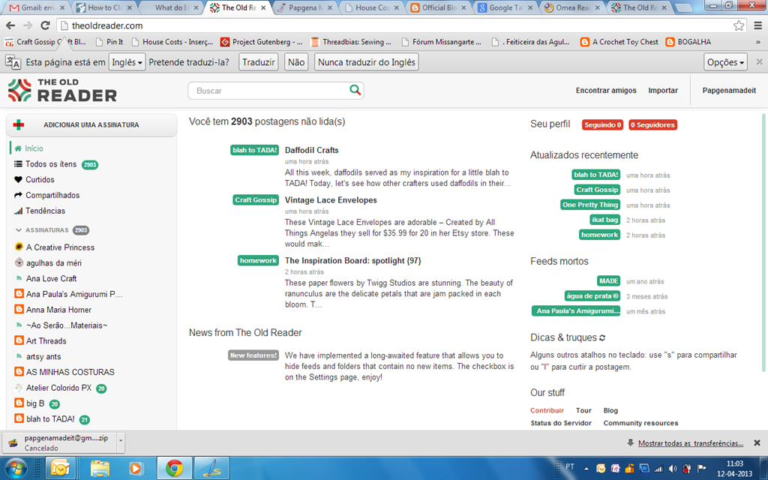768x480 pixels.
Task: Click Project Gutenberg bookmark
Action: (262, 42)
